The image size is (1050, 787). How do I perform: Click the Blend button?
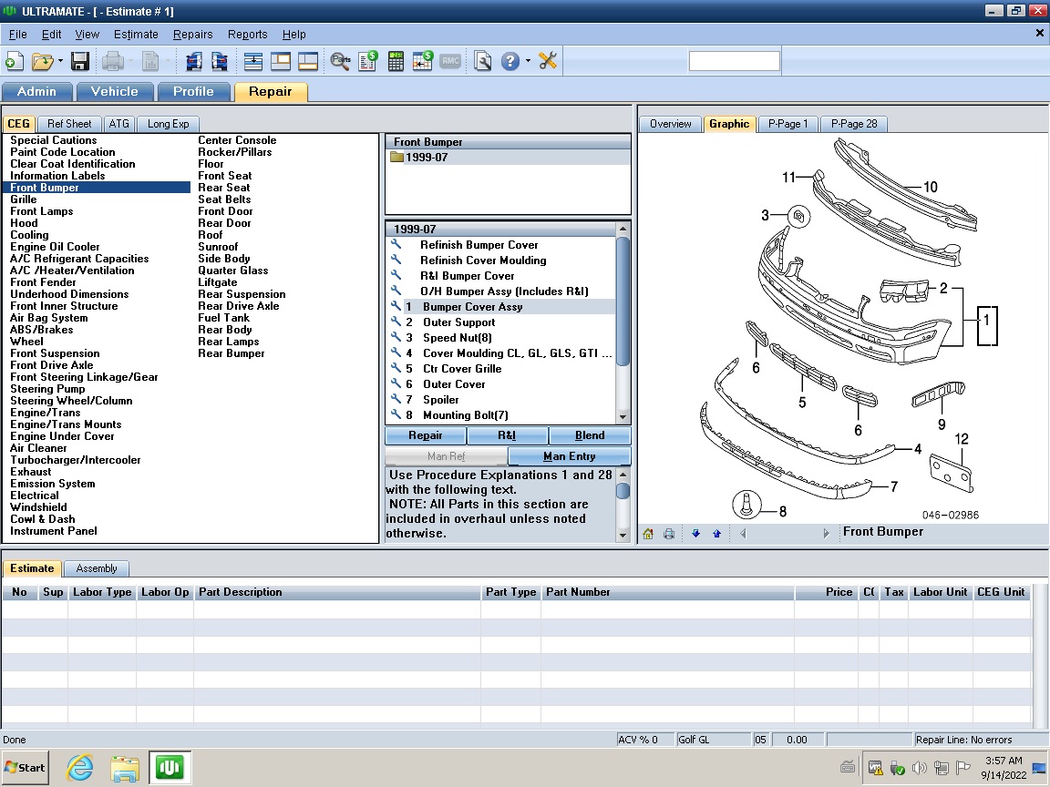[590, 435]
